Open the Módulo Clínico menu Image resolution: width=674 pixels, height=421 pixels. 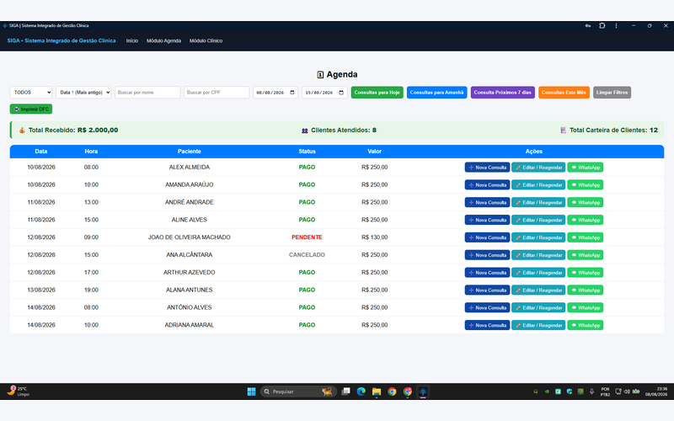[206, 40]
